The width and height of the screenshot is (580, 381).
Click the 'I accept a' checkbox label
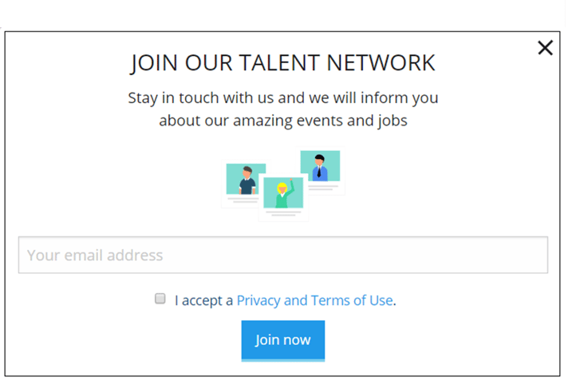(x=203, y=300)
